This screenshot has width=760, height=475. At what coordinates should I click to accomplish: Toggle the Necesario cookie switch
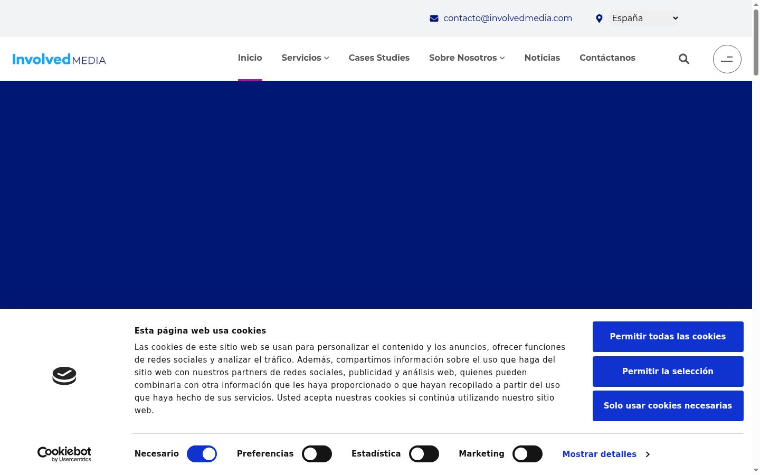click(x=202, y=454)
